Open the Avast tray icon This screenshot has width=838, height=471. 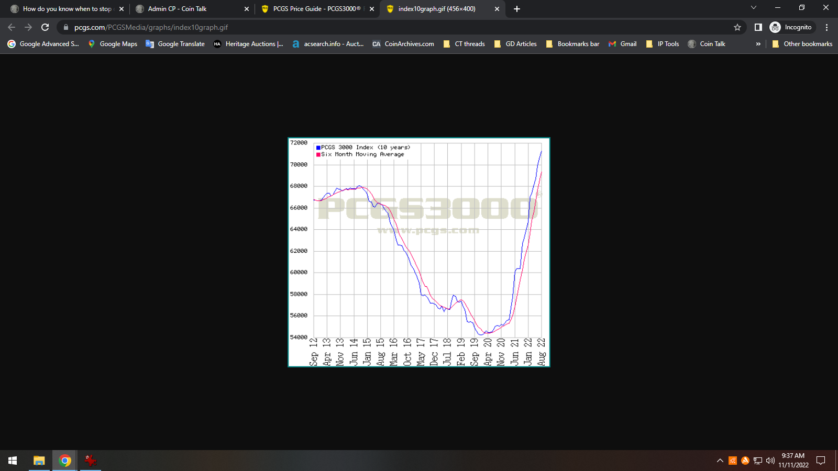pyautogui.click(x=745, y=461)
